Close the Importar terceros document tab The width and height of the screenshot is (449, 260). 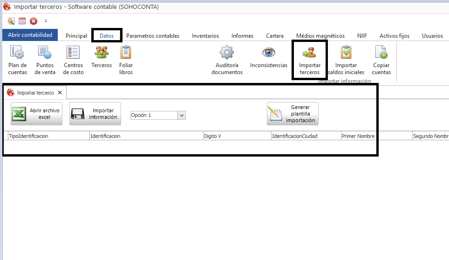(x=60, y=93)
